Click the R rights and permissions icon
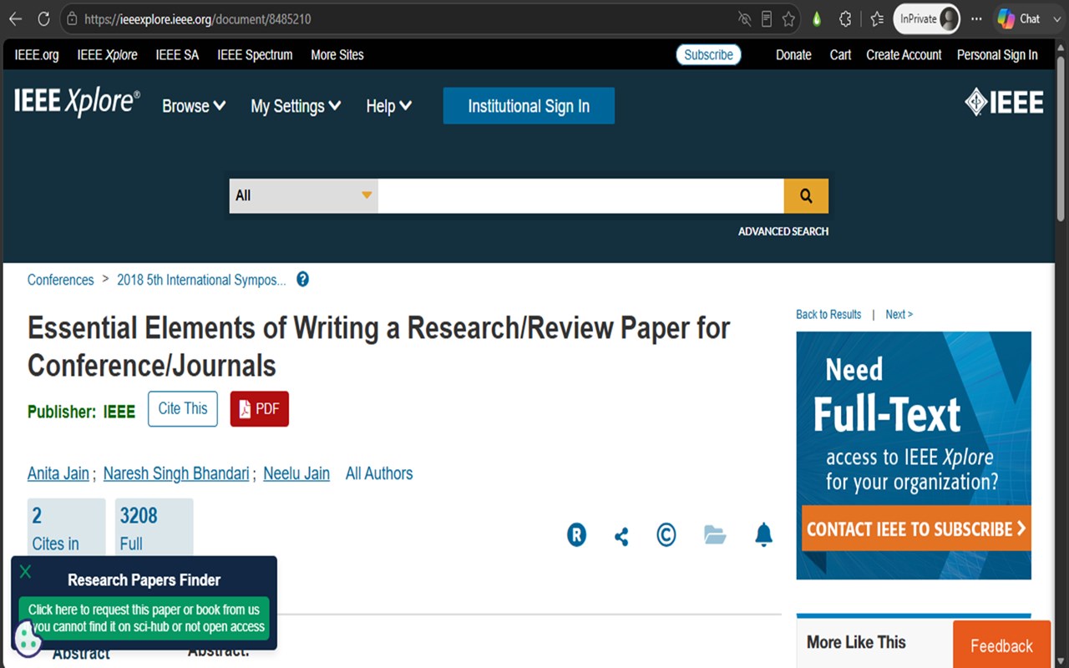1069x668 pixels. pyautogui.click(x=576, y=534)
